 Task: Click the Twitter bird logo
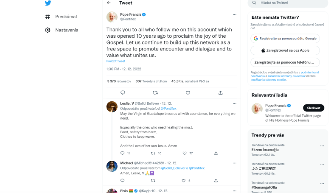pyautogui.click(x=48, y=3)
